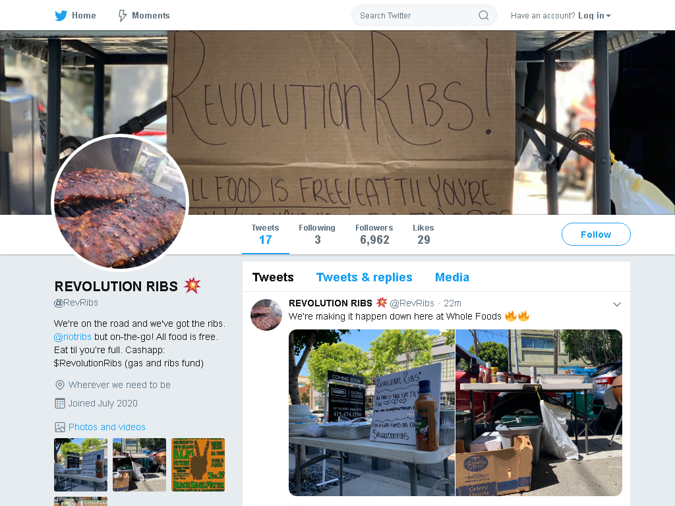Click the location pin icon
This screenshot has width=675, height=506.
click(x=60, y=385)
